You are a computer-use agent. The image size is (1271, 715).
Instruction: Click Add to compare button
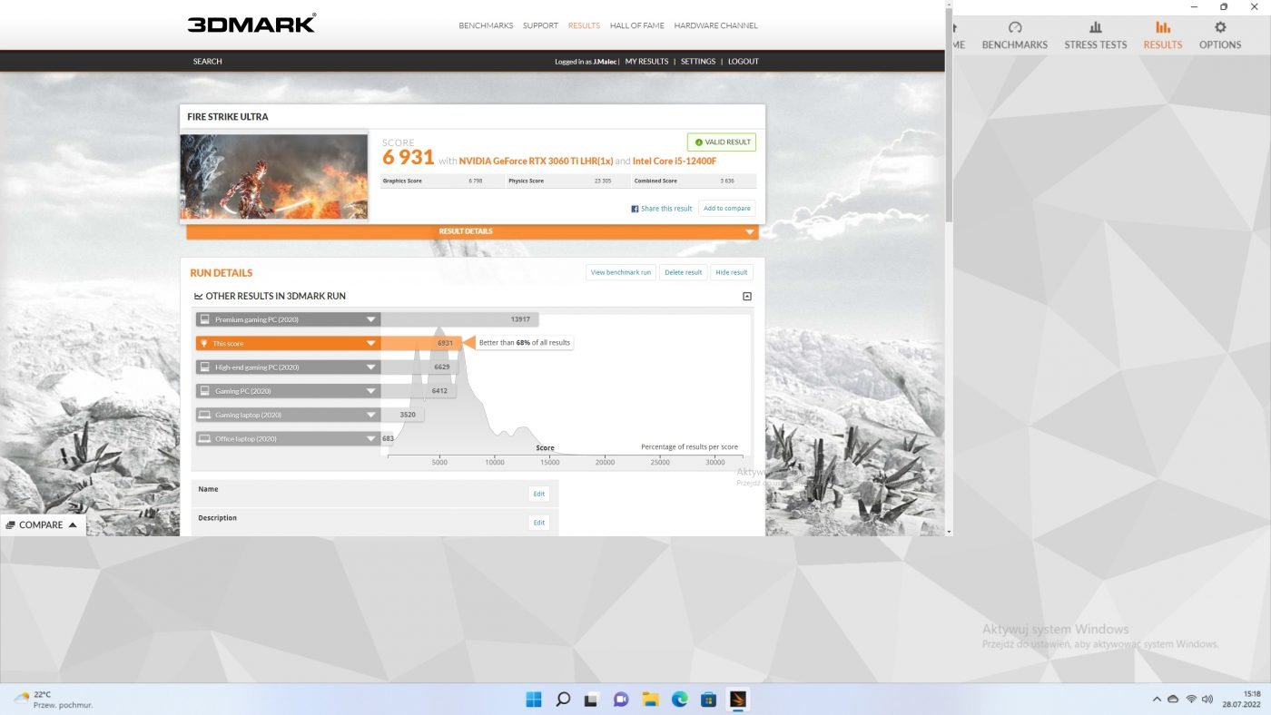coord(727,209)
